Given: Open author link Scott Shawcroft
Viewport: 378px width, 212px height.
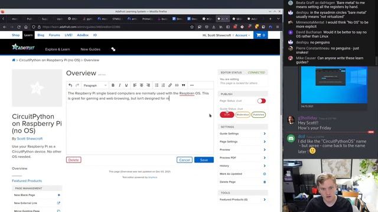Looking at the screenshot, I should (x=30, y=139).
